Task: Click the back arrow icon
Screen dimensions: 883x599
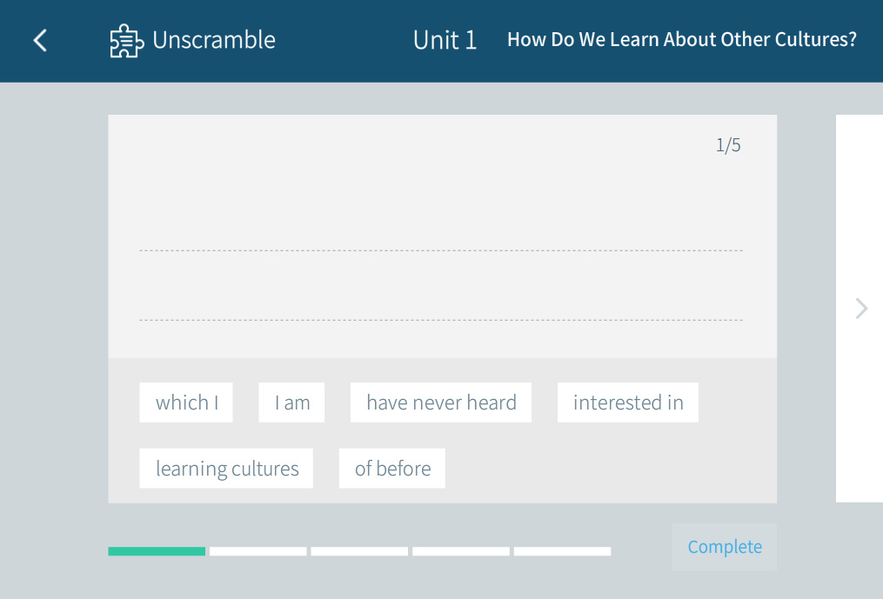Action: click(40, 40)
